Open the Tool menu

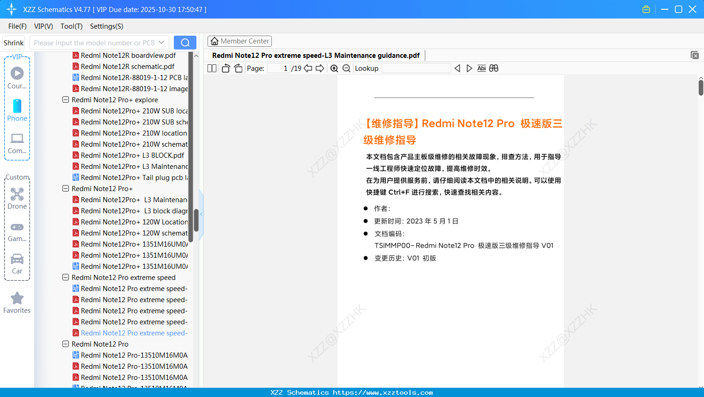click(71, 26)
